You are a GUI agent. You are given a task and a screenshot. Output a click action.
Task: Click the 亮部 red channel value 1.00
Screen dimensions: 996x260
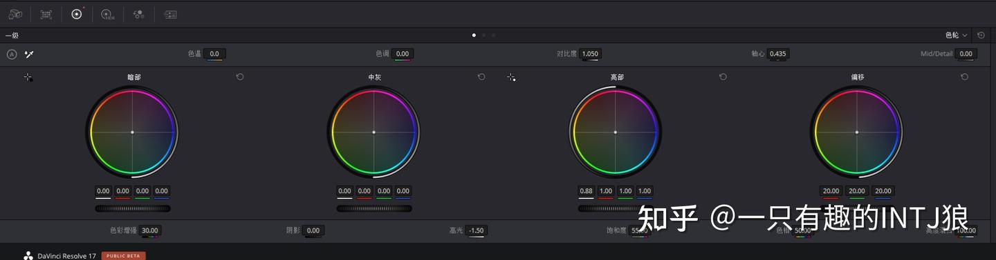click(605, 191)
